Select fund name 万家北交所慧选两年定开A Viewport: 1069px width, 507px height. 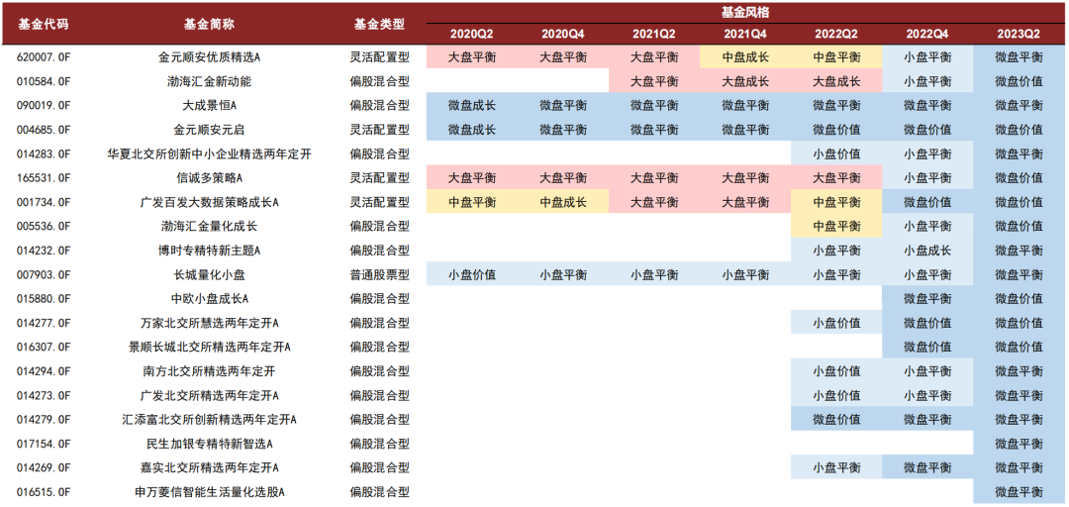tap(210, 323)
